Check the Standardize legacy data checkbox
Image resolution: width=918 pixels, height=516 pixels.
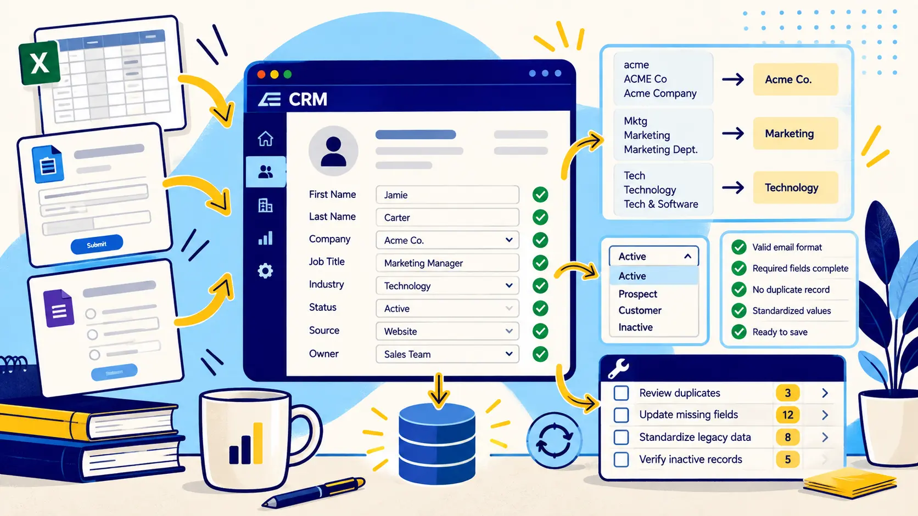tap(621, 437)
